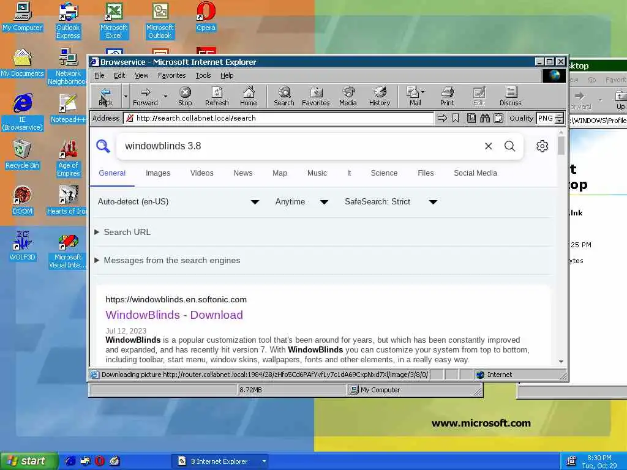
Task: Open the Edit menu
Action: (119, 75)
